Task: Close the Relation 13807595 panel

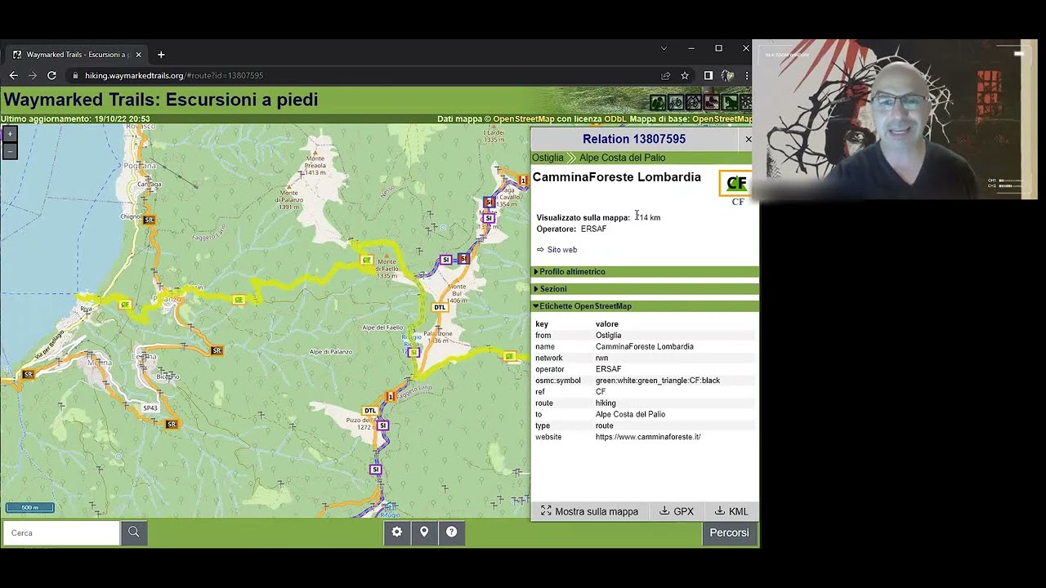Action: click(x=749, y=140)
